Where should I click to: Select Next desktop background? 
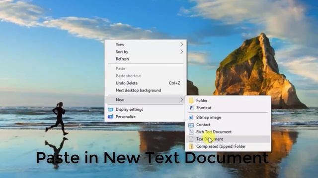[146, 90]
